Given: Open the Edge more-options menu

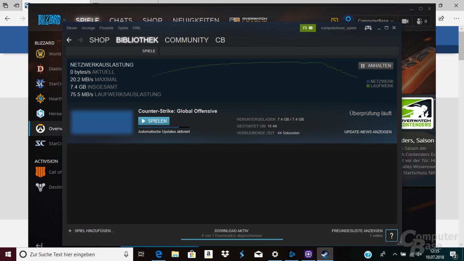Looking at the screenshot, I should pyautogui.click(x=456, y=18).
